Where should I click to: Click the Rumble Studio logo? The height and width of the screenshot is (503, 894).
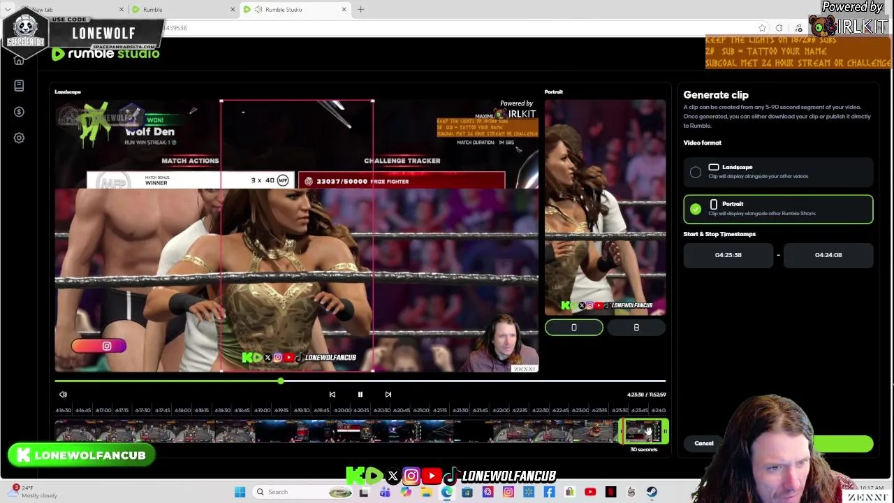[105, 54]
